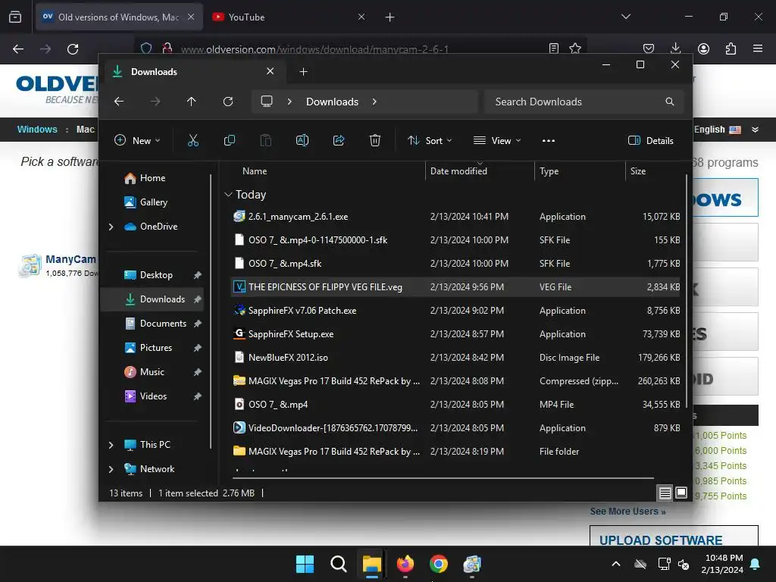This screenshot has height=582, width=776.
Task: Click the search magnifier in Search Downloads
Action: (x=670, y=102)
